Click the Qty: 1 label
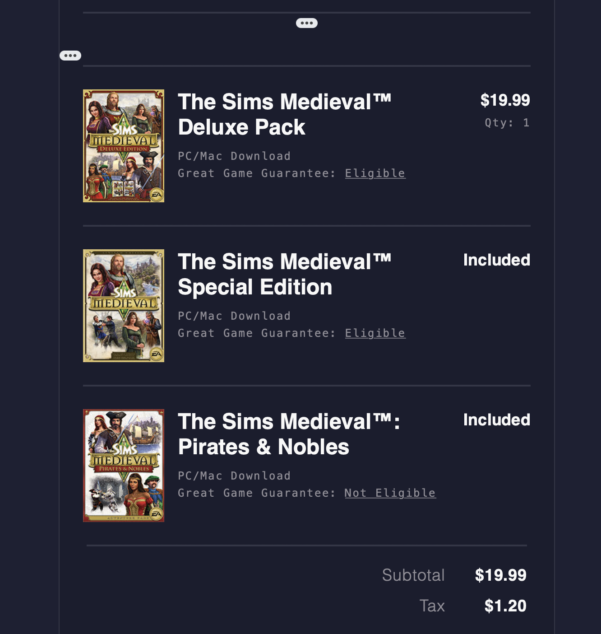 click(x=507, y=123)
